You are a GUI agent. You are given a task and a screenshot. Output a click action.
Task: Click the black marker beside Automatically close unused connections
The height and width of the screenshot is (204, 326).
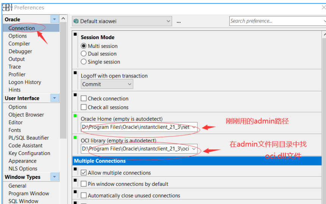point(75,192)
